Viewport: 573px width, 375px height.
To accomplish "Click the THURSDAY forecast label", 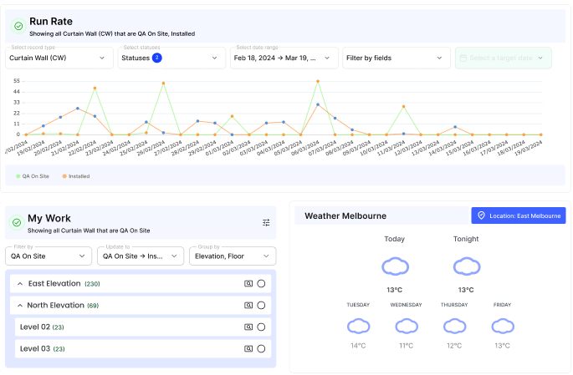I will click(454, 305).
